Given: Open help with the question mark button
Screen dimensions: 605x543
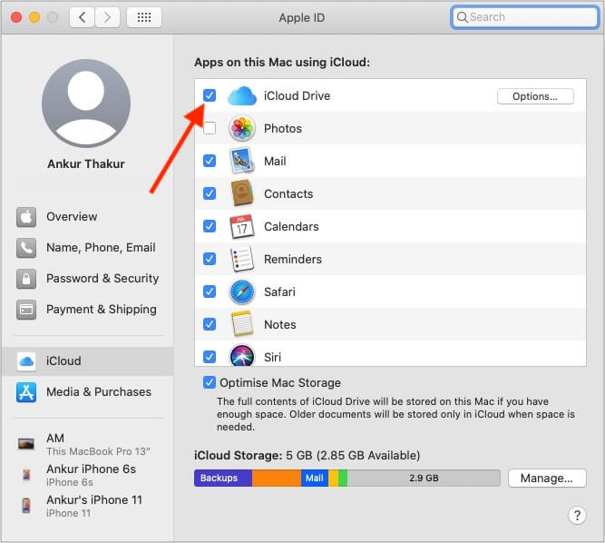Looking at the screenshot, I should coord(577,515).
